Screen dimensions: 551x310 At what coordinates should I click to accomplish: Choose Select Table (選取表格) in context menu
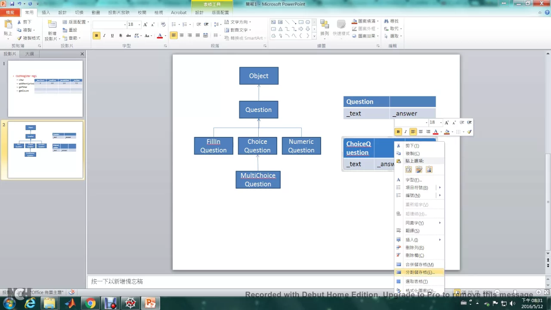(x=419, y=282)
